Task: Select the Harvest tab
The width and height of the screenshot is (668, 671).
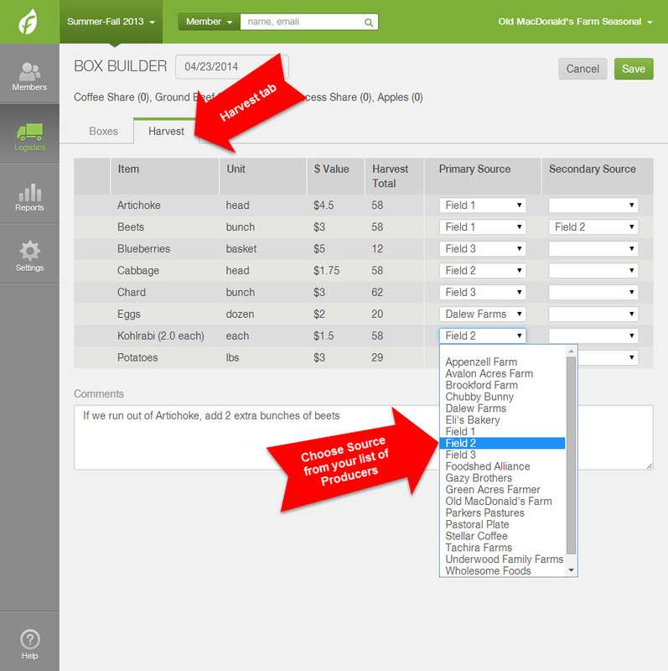Action: [166, 131]
